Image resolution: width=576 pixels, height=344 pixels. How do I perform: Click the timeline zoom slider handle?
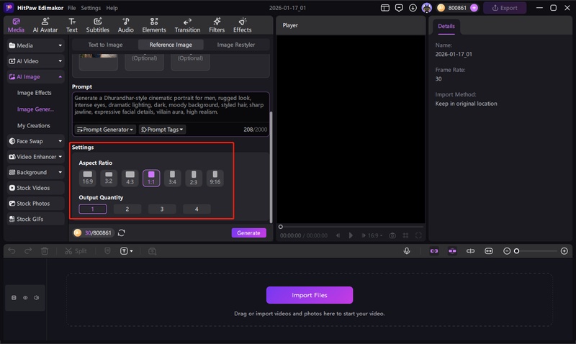pos(516,251)
